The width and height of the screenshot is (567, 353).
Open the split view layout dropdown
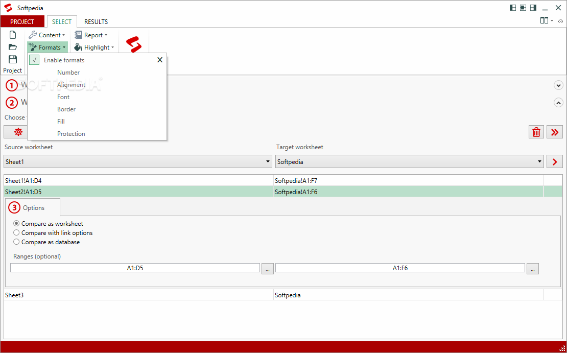click(x=547, y=20)
